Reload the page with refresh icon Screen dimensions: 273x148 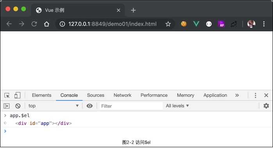click(34, 24)
